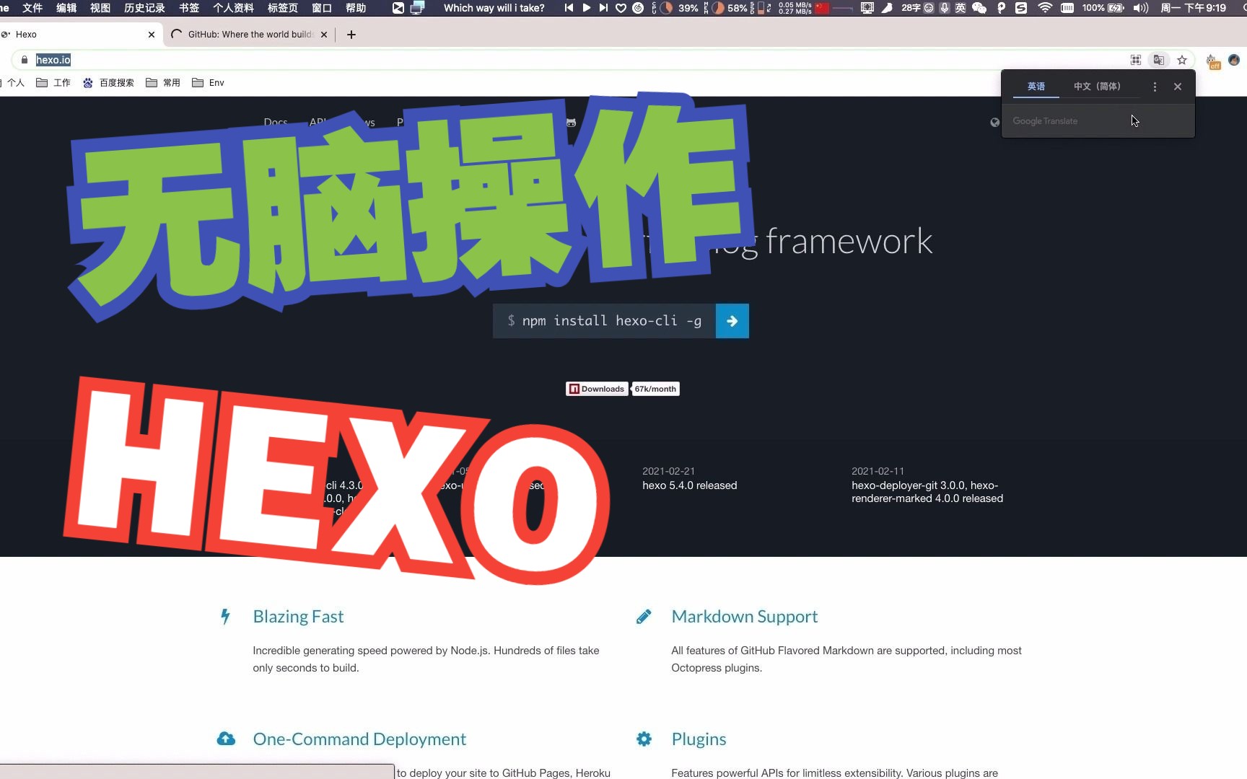Open hexo-deployer-git 3.0.0 release news
The image size is (1247, 779).
tap(927, 492)
